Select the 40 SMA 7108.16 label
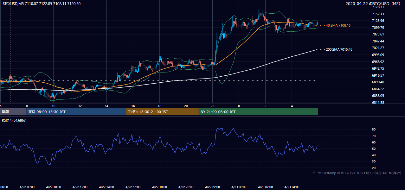 pyautogui.click(x=335, y=25)
